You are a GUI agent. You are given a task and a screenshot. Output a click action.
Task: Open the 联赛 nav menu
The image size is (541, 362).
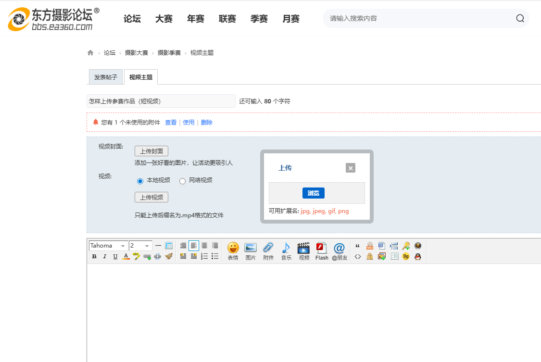coord(227,19)
